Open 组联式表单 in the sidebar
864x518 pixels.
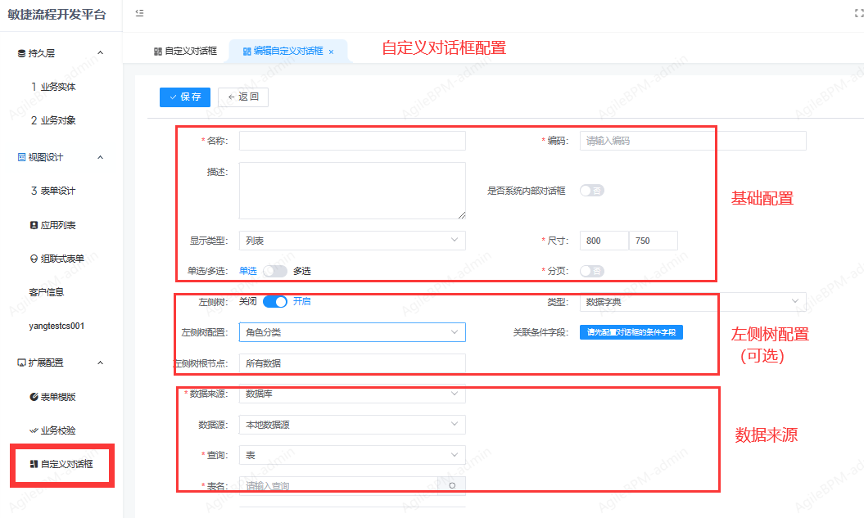click(x=61, y=259)
